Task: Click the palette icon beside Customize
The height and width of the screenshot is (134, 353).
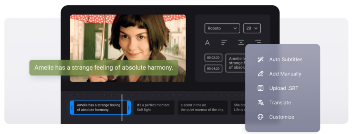Action: pyautogui.click(x=261, y=117)
